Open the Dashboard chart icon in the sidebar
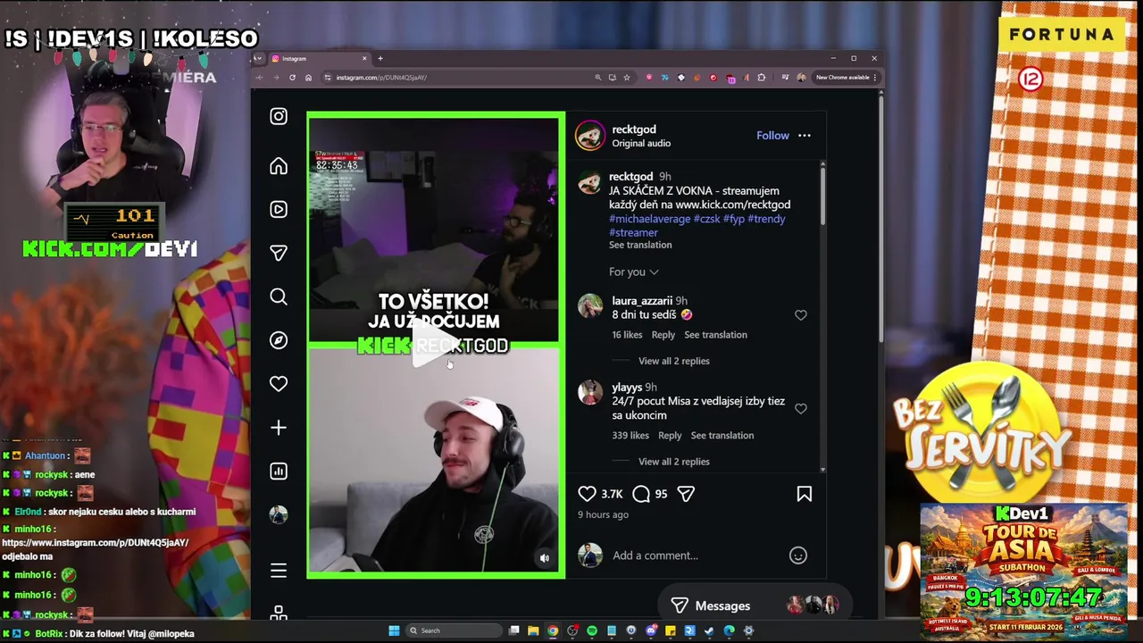Image resolution: width=1143 pixels, height=643 pixels. (279, 471)
